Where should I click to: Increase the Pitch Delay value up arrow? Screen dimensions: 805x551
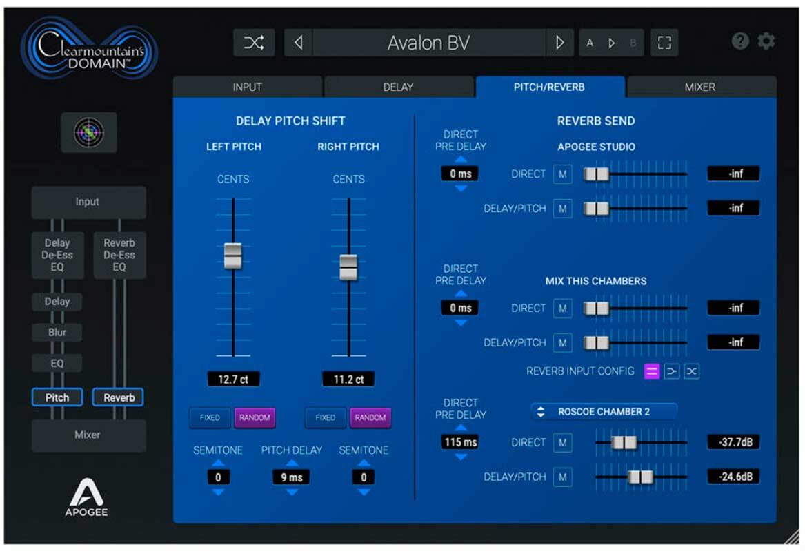click(291, 464)
